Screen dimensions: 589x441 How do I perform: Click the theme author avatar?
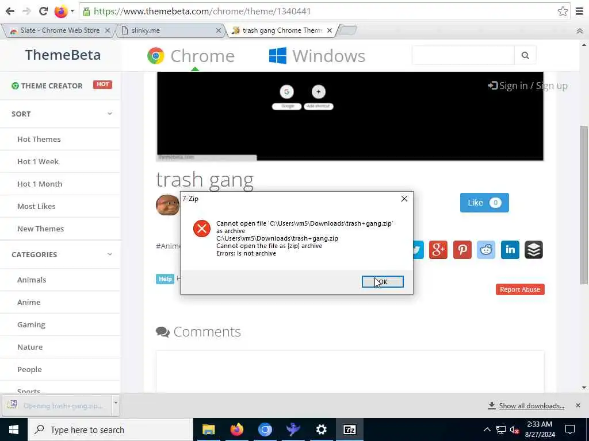(167, 205)
